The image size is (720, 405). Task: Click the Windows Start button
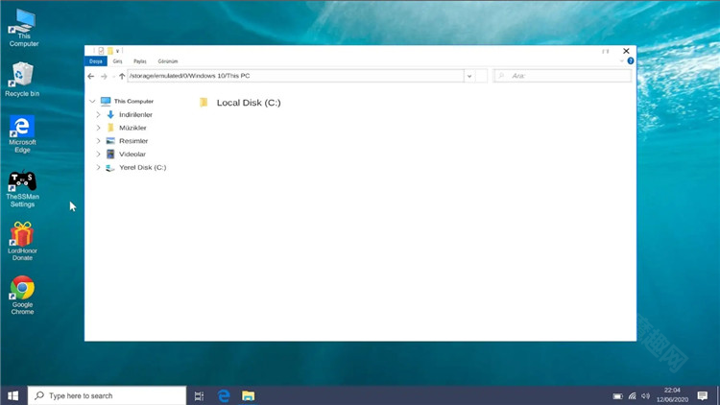[x=13, y=395]
